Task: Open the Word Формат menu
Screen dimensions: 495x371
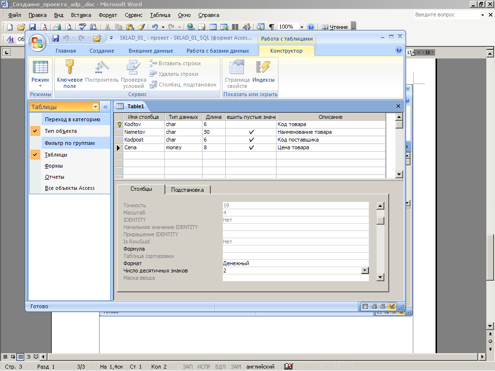Action: 108,15
